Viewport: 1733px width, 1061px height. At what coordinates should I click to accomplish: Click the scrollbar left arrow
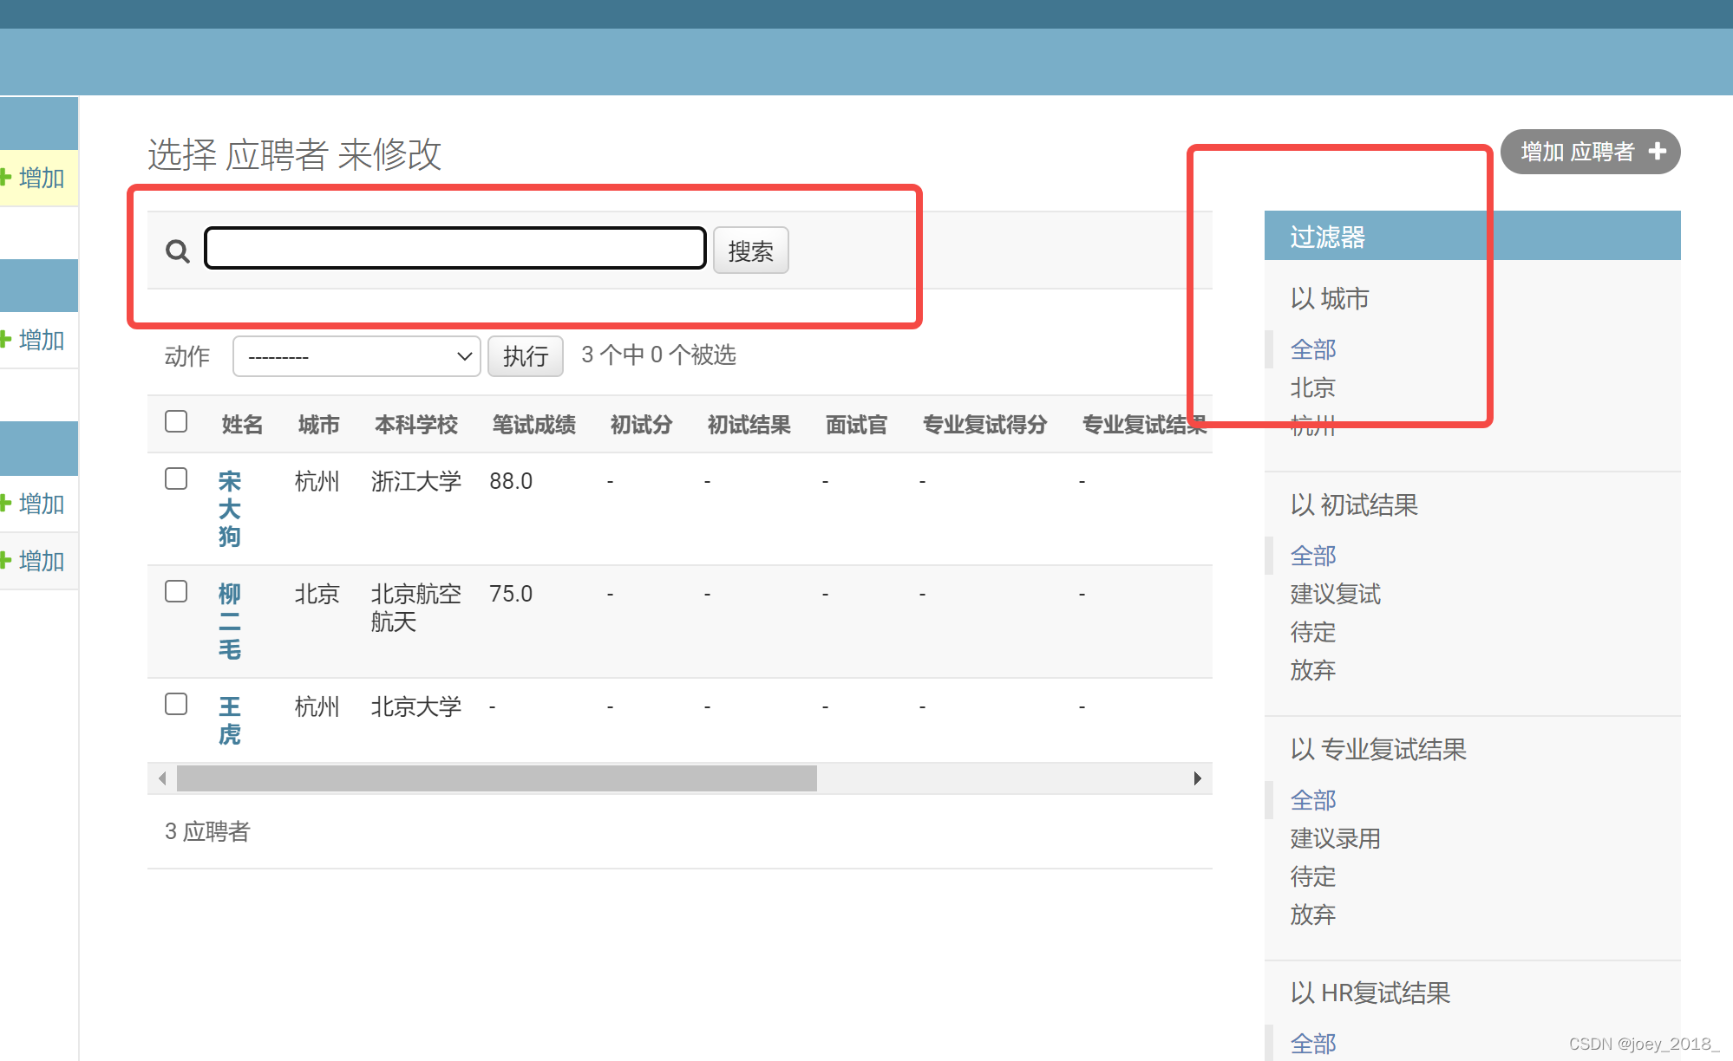click(x=162, y=778)
